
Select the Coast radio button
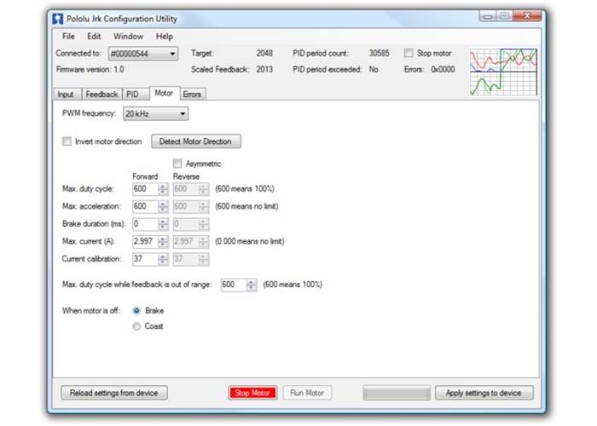click(x=136, y=326)
